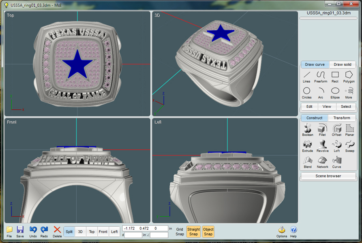
Task: Open the Transform tab
Action: click(x=342, y=118)
